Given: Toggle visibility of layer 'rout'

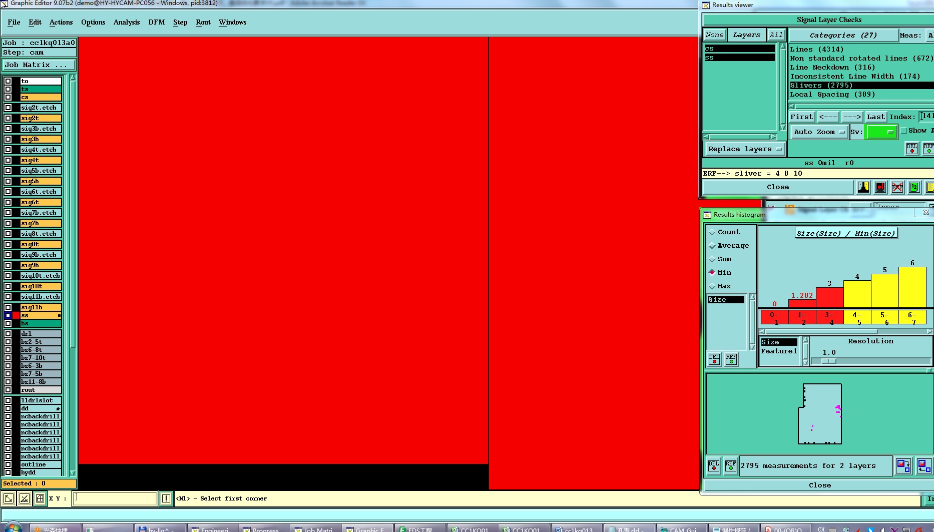Looking at the screenshot, I should coord(8,390).
